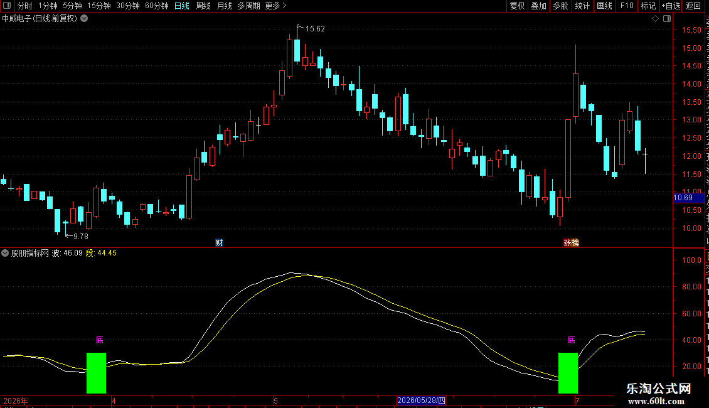The height and width of the screenshot is (408, 709).
Task: Click the 多股 multi-stock button
Action: coord(560,6)
